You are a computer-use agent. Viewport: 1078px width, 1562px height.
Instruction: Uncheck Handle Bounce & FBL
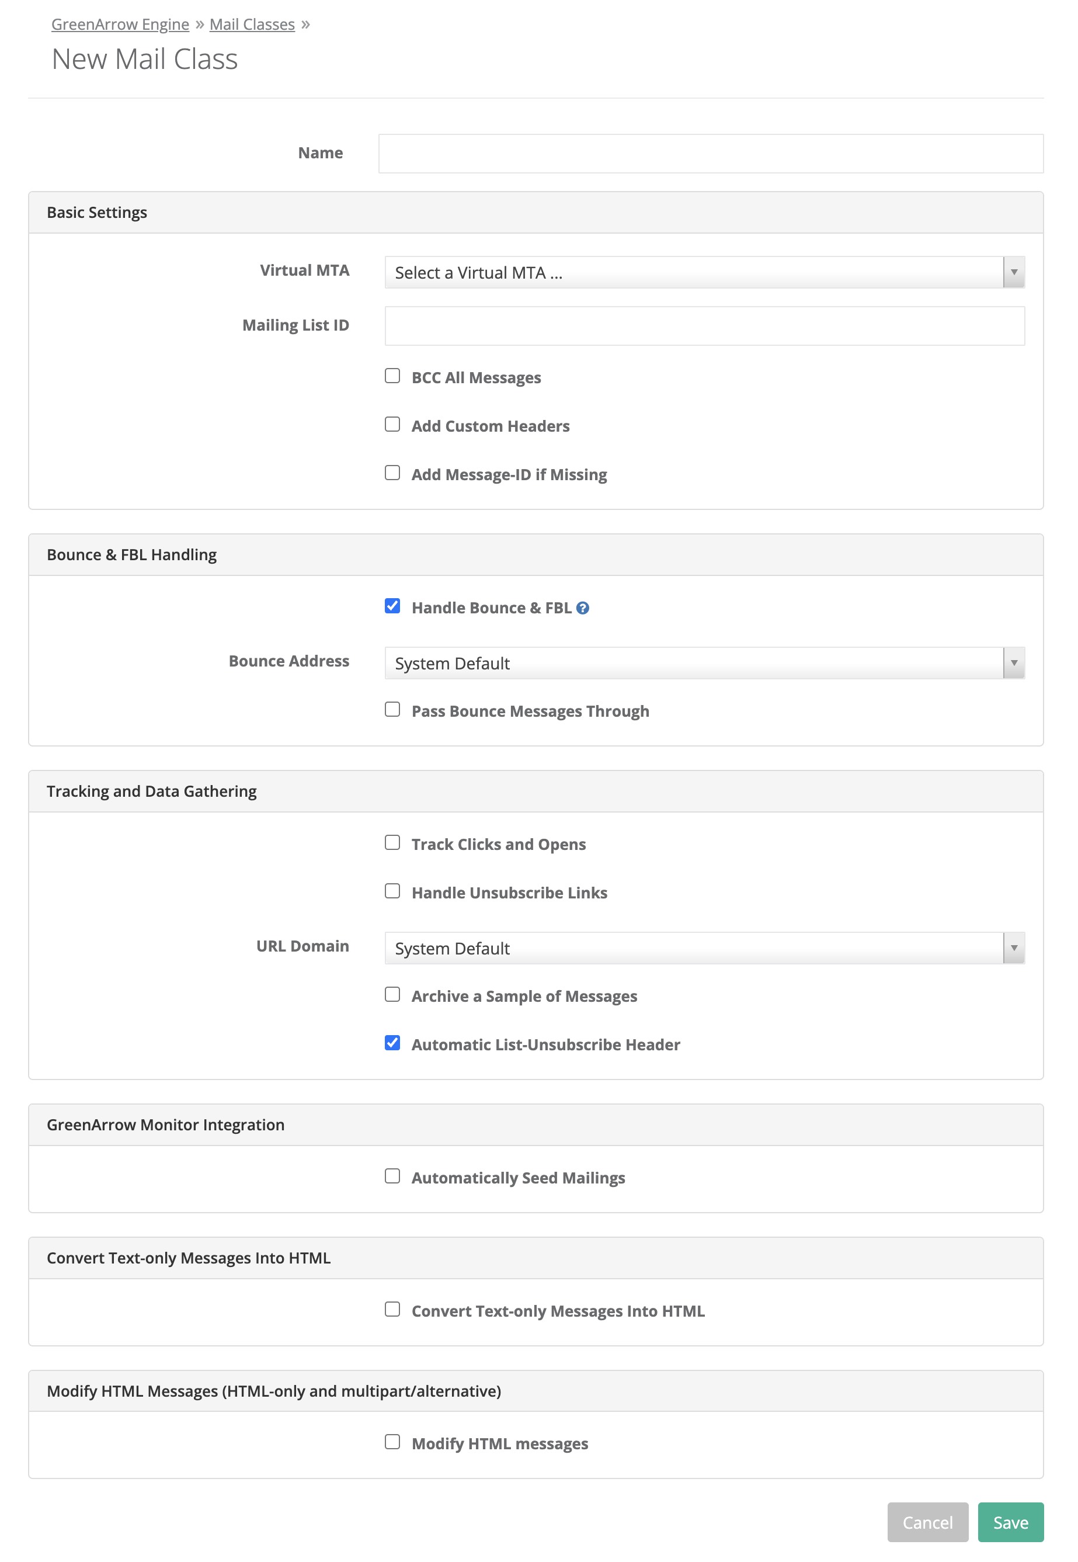[x=392, y=606]
